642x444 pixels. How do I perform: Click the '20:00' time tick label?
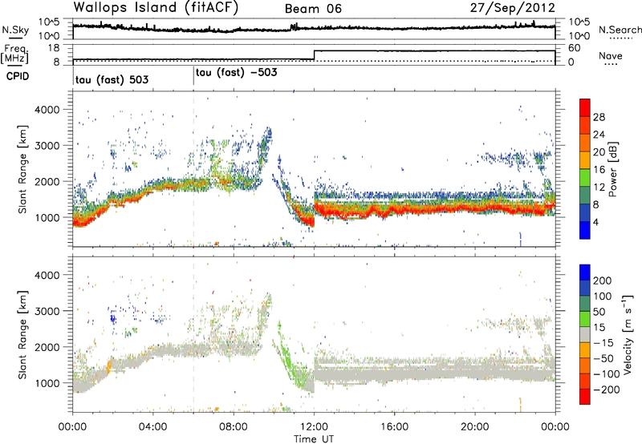tap(475, 427)
